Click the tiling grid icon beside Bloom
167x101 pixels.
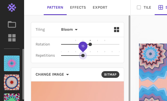point(117,30)
